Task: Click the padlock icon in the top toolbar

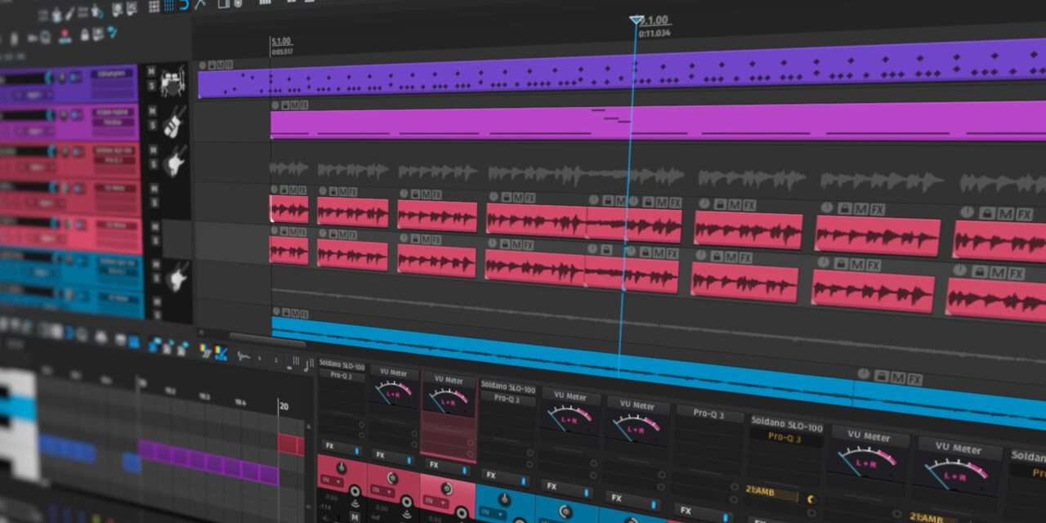Action: pos(85,35)
